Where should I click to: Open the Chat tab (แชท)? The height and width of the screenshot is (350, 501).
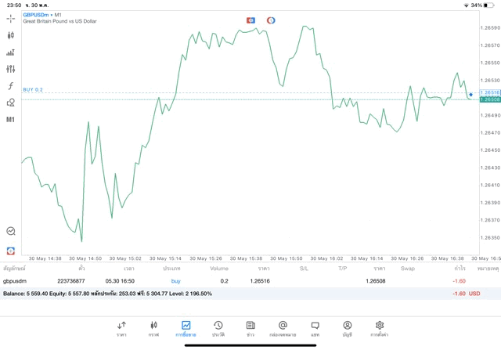coord(315,328)
